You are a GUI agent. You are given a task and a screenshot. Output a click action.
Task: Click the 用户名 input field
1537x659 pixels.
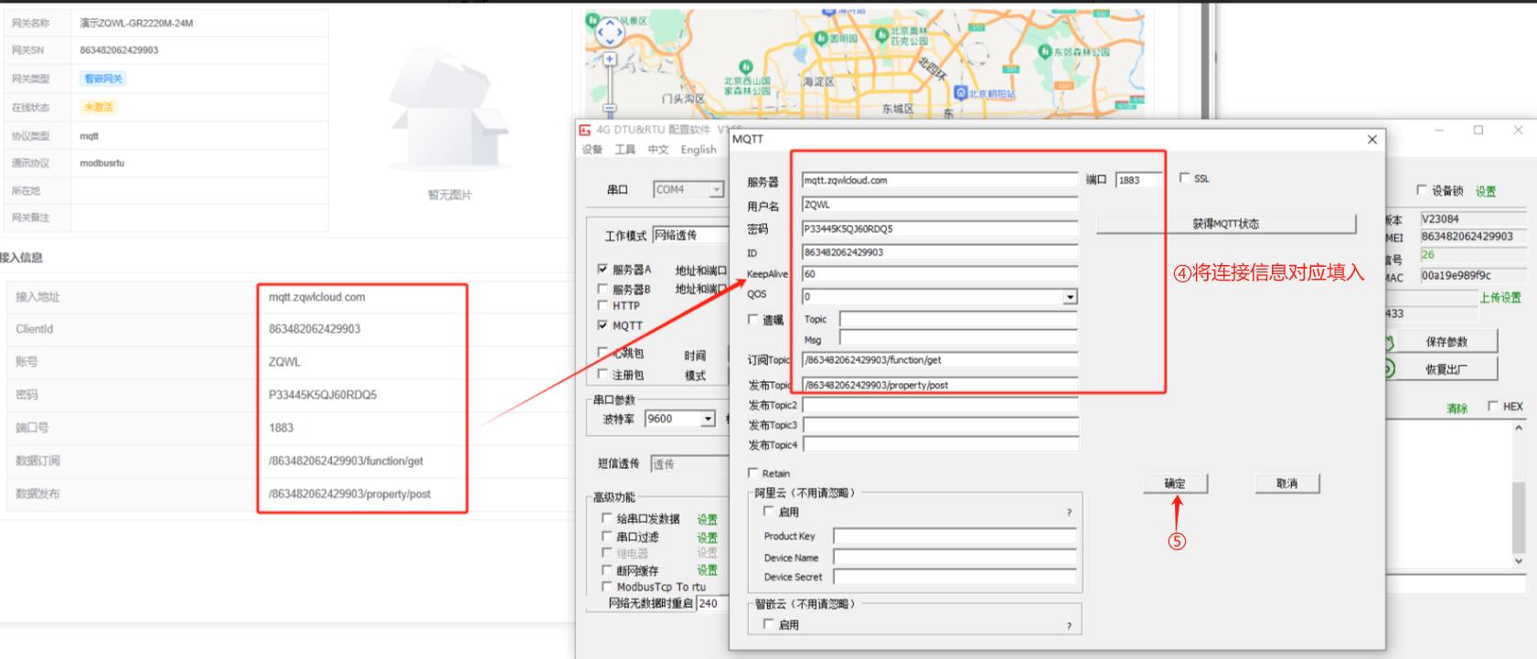940,205
